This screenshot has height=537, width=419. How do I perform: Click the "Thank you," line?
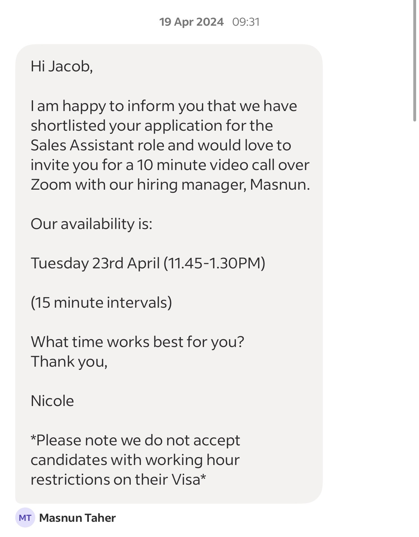69,362
